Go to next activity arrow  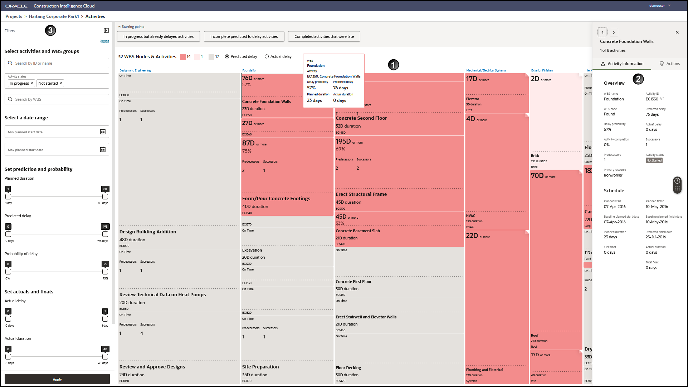tap(614, 32)
